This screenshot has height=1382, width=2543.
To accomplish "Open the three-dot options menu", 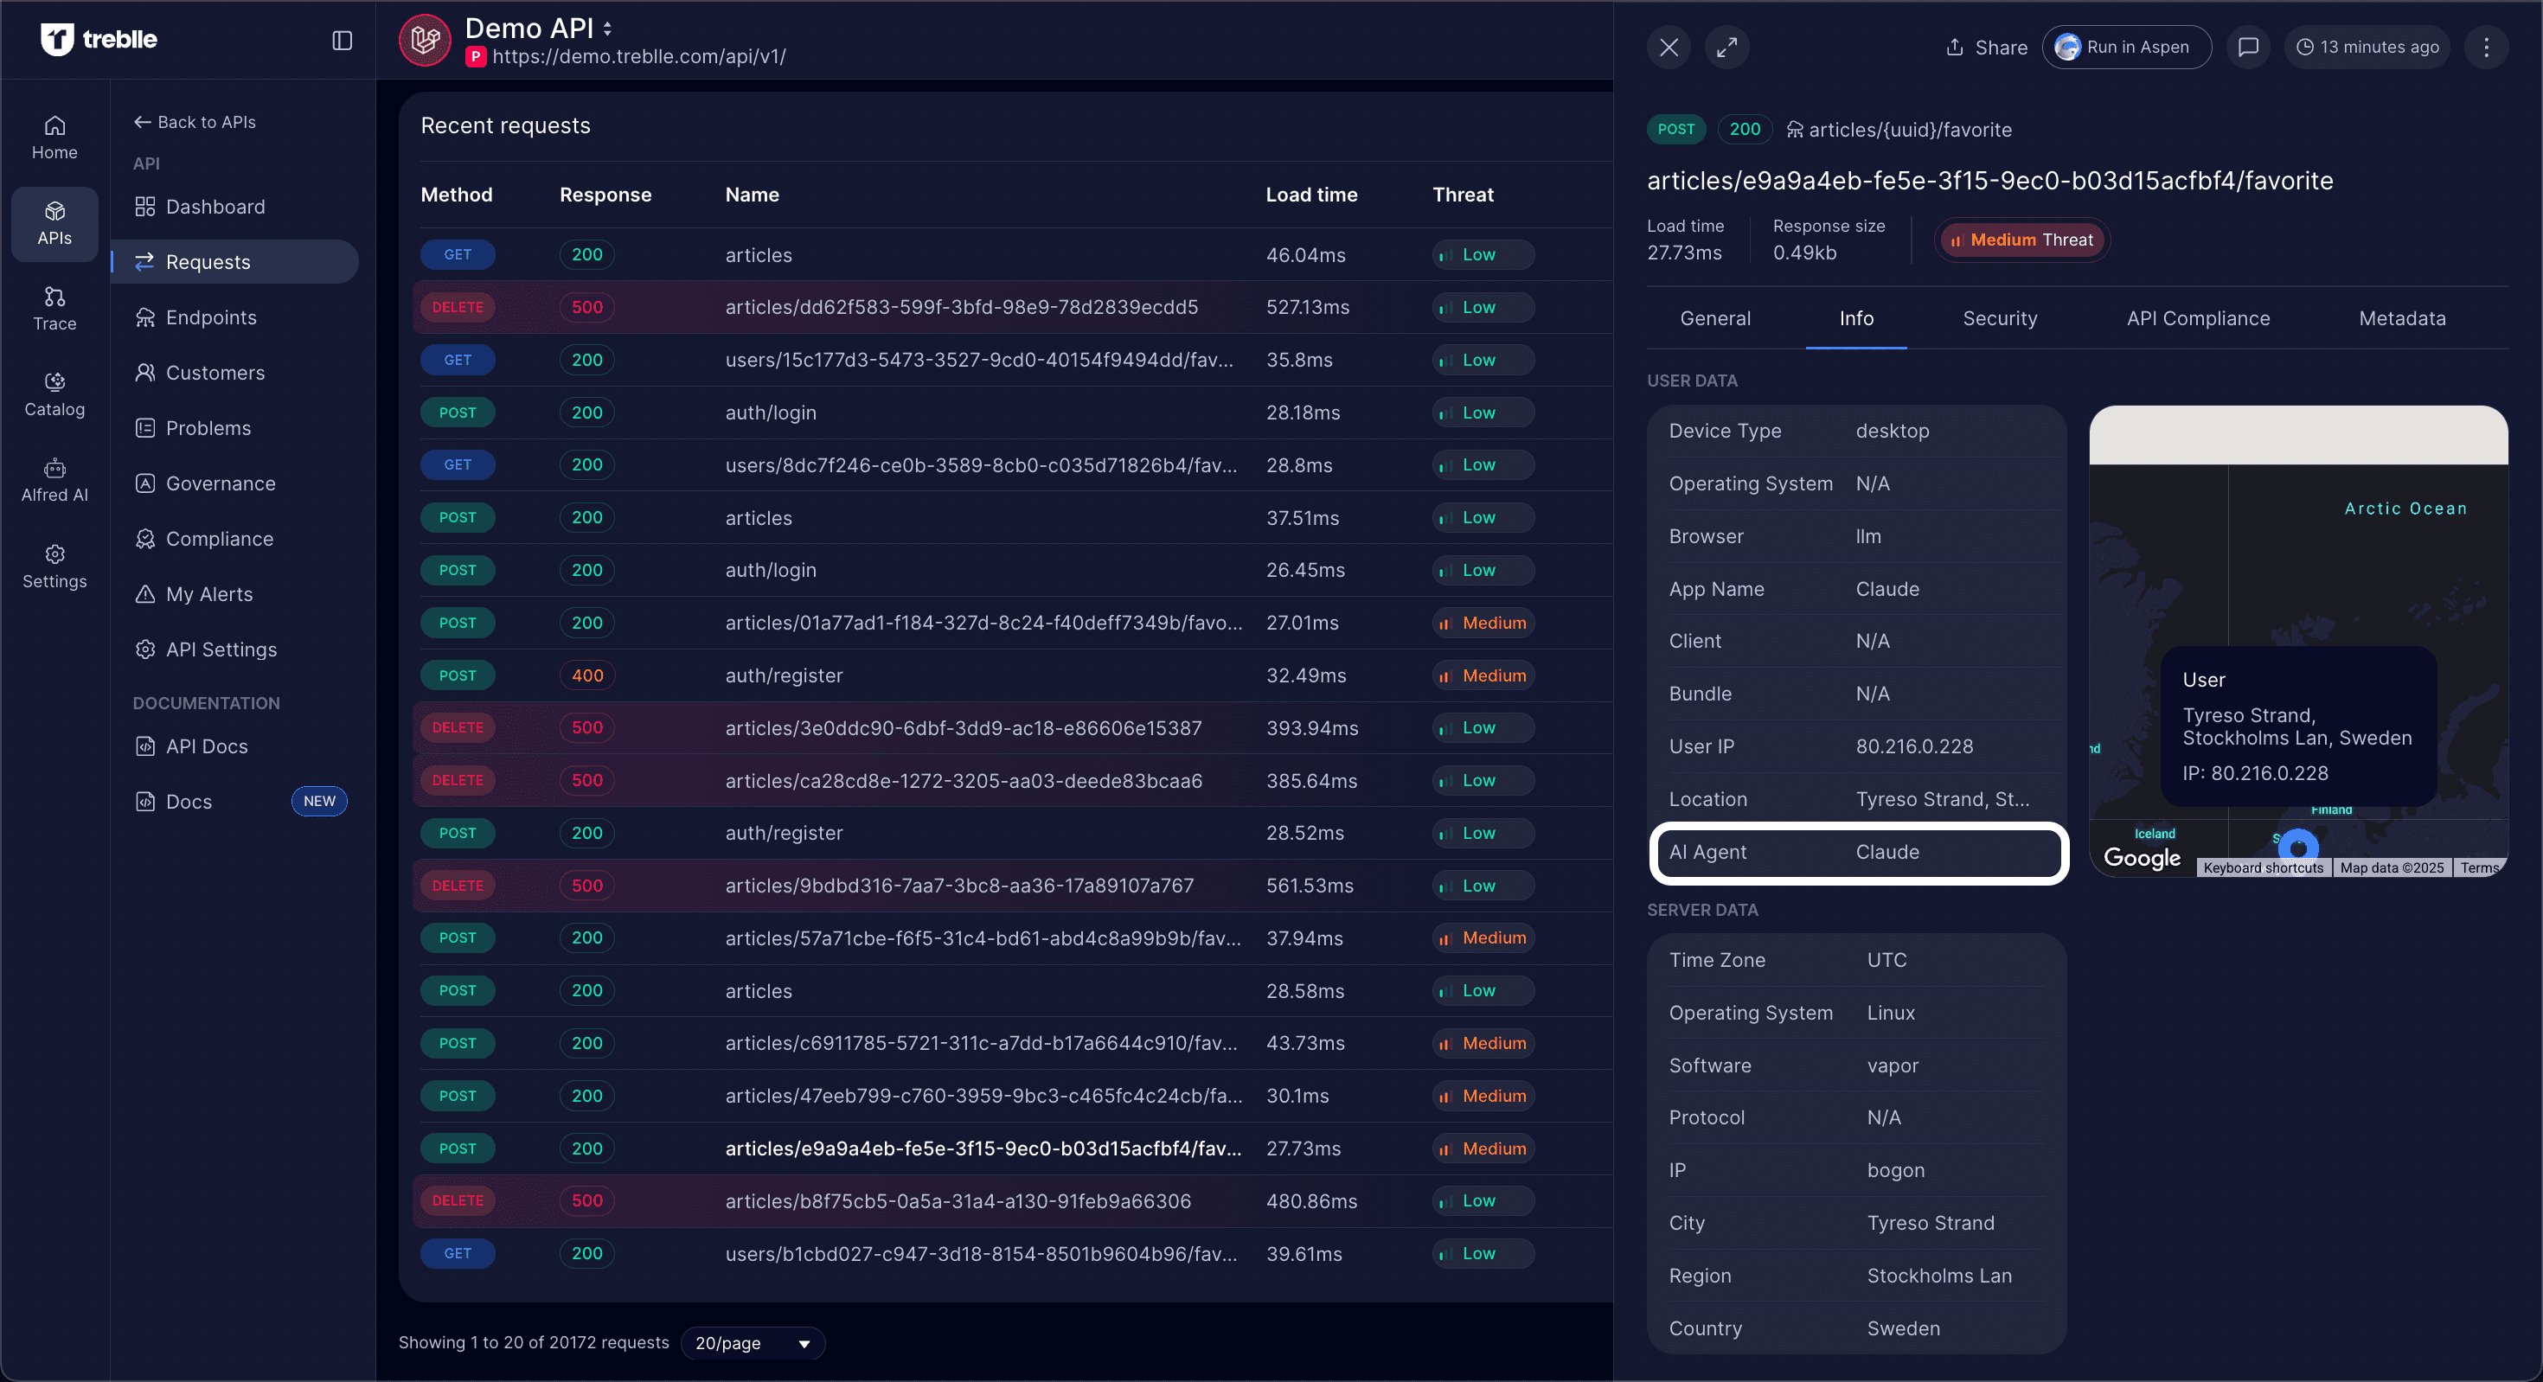I will 2488,47.
